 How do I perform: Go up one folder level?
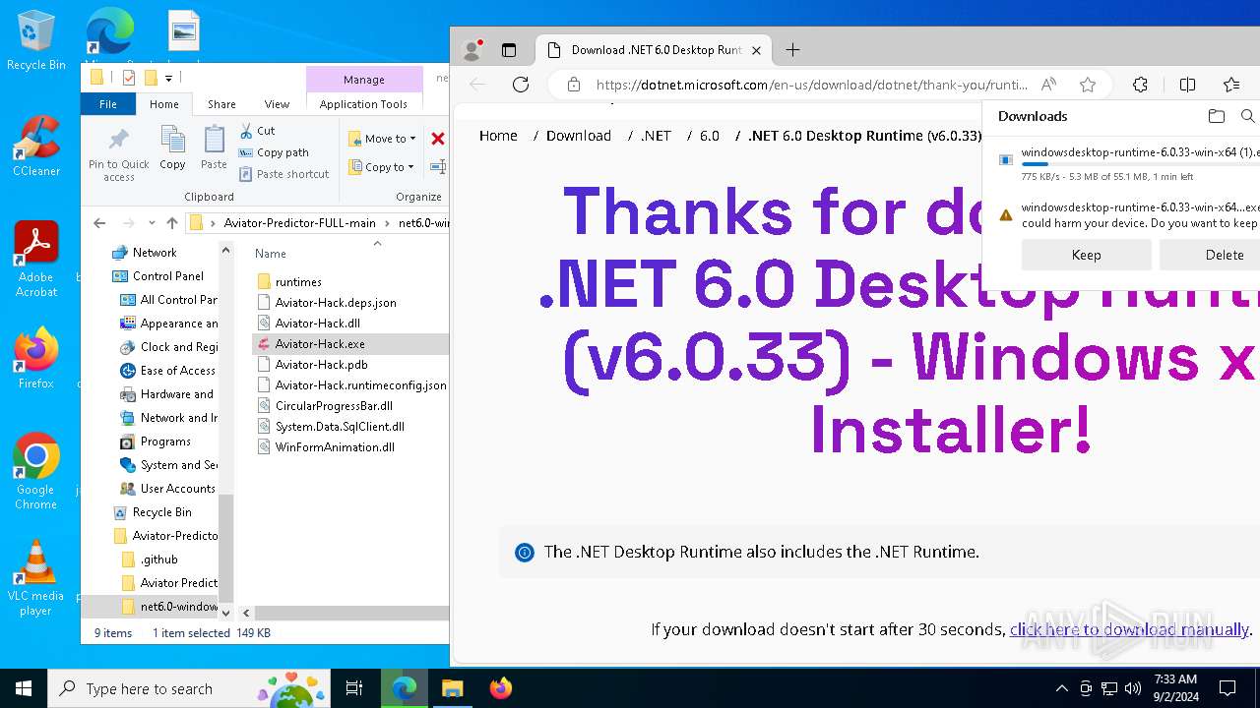tap(172, 223)
